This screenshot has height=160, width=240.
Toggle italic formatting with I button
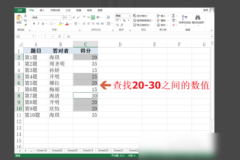[x=39, y=24]
